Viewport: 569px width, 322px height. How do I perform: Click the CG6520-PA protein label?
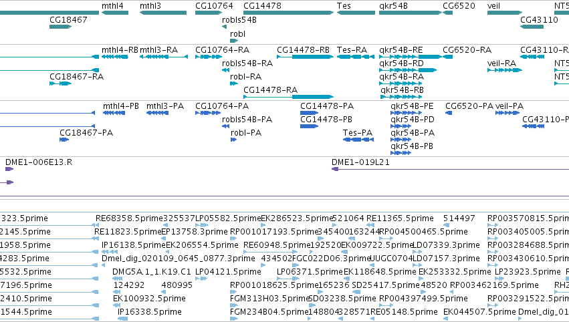pos(469,106)
